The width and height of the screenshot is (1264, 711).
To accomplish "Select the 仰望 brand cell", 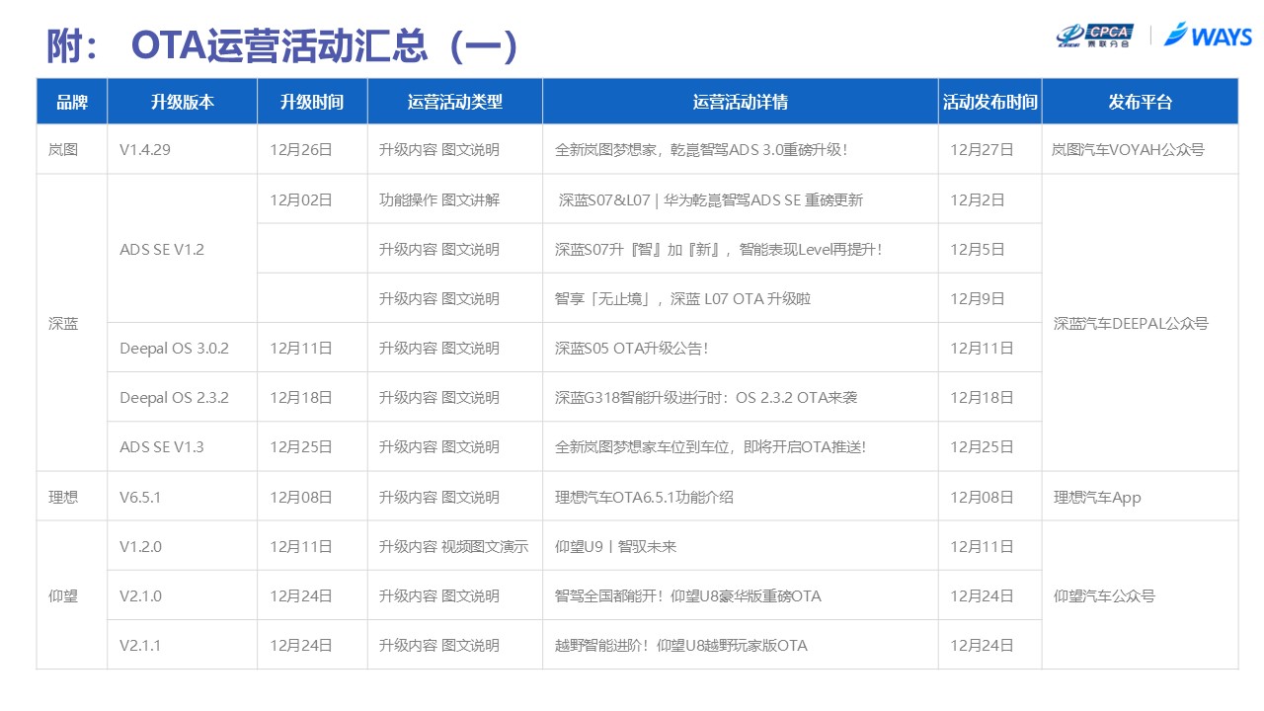I will [72, 595].
